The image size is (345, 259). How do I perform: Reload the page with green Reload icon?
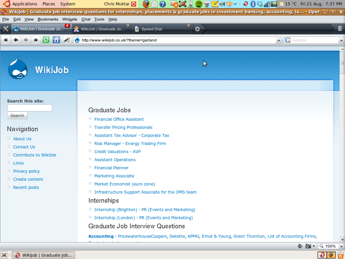(x=46, y=40)
